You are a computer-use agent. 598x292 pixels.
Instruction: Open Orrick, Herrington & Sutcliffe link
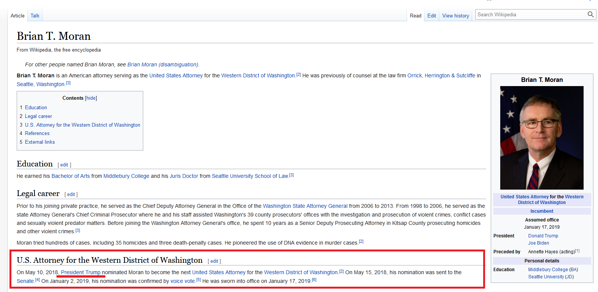441,75
